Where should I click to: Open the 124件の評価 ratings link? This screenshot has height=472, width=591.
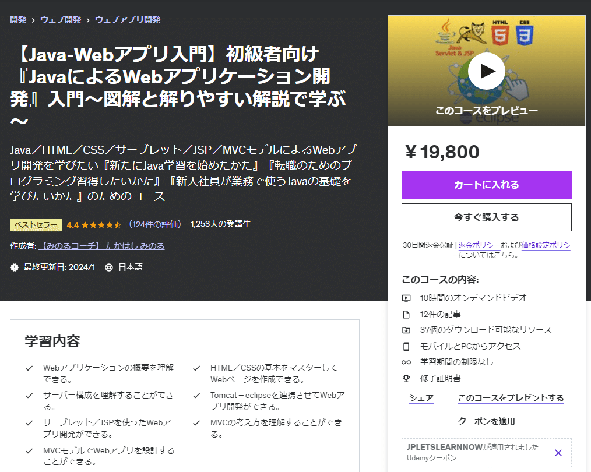pos(155,224)
